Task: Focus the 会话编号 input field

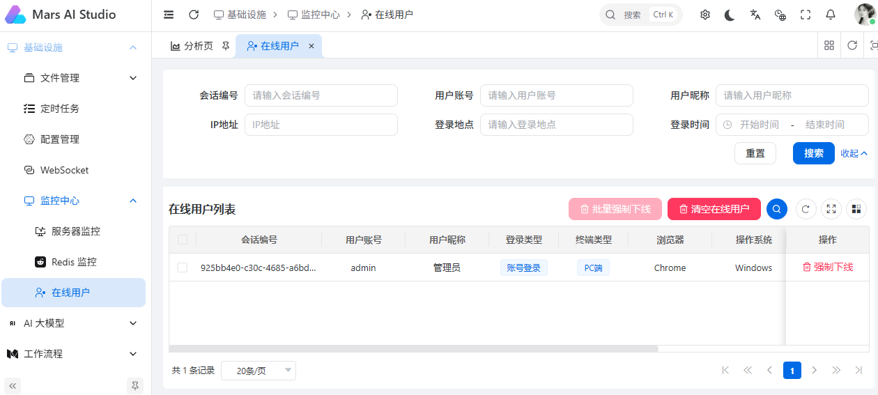Action: pos(321,95)
